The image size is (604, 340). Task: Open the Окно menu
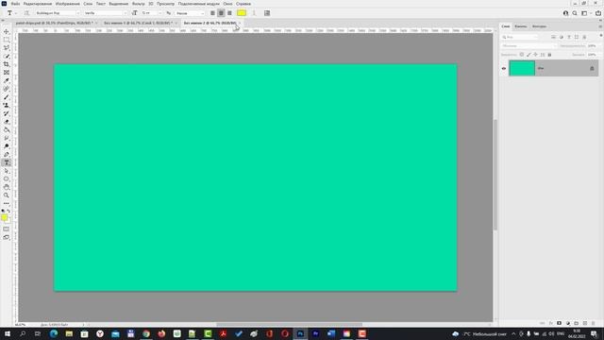pyautogui.click(x=227, y=4)
